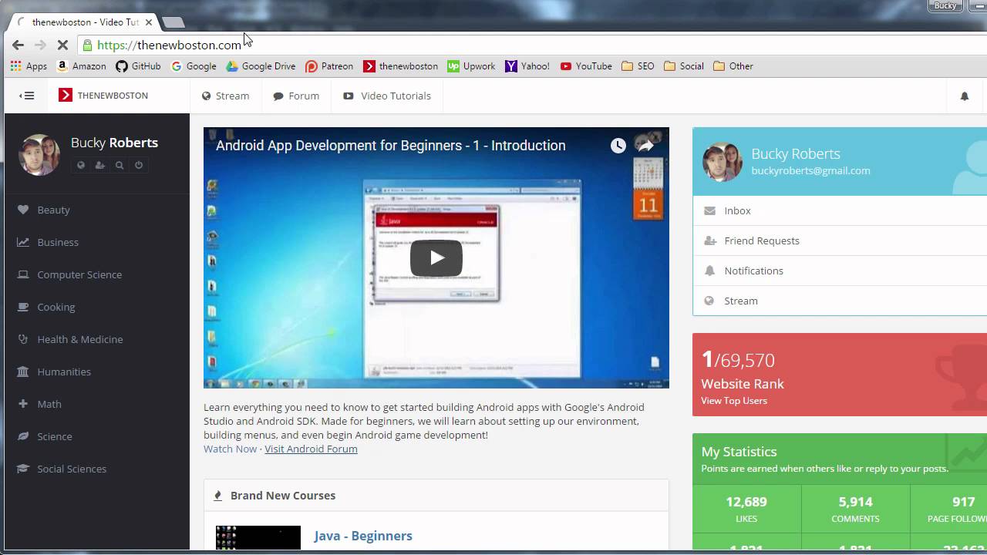This screenshot has height=555, width=987.
Task: Click the Watch Later clock icon on the video
Action: coord(618,146)
